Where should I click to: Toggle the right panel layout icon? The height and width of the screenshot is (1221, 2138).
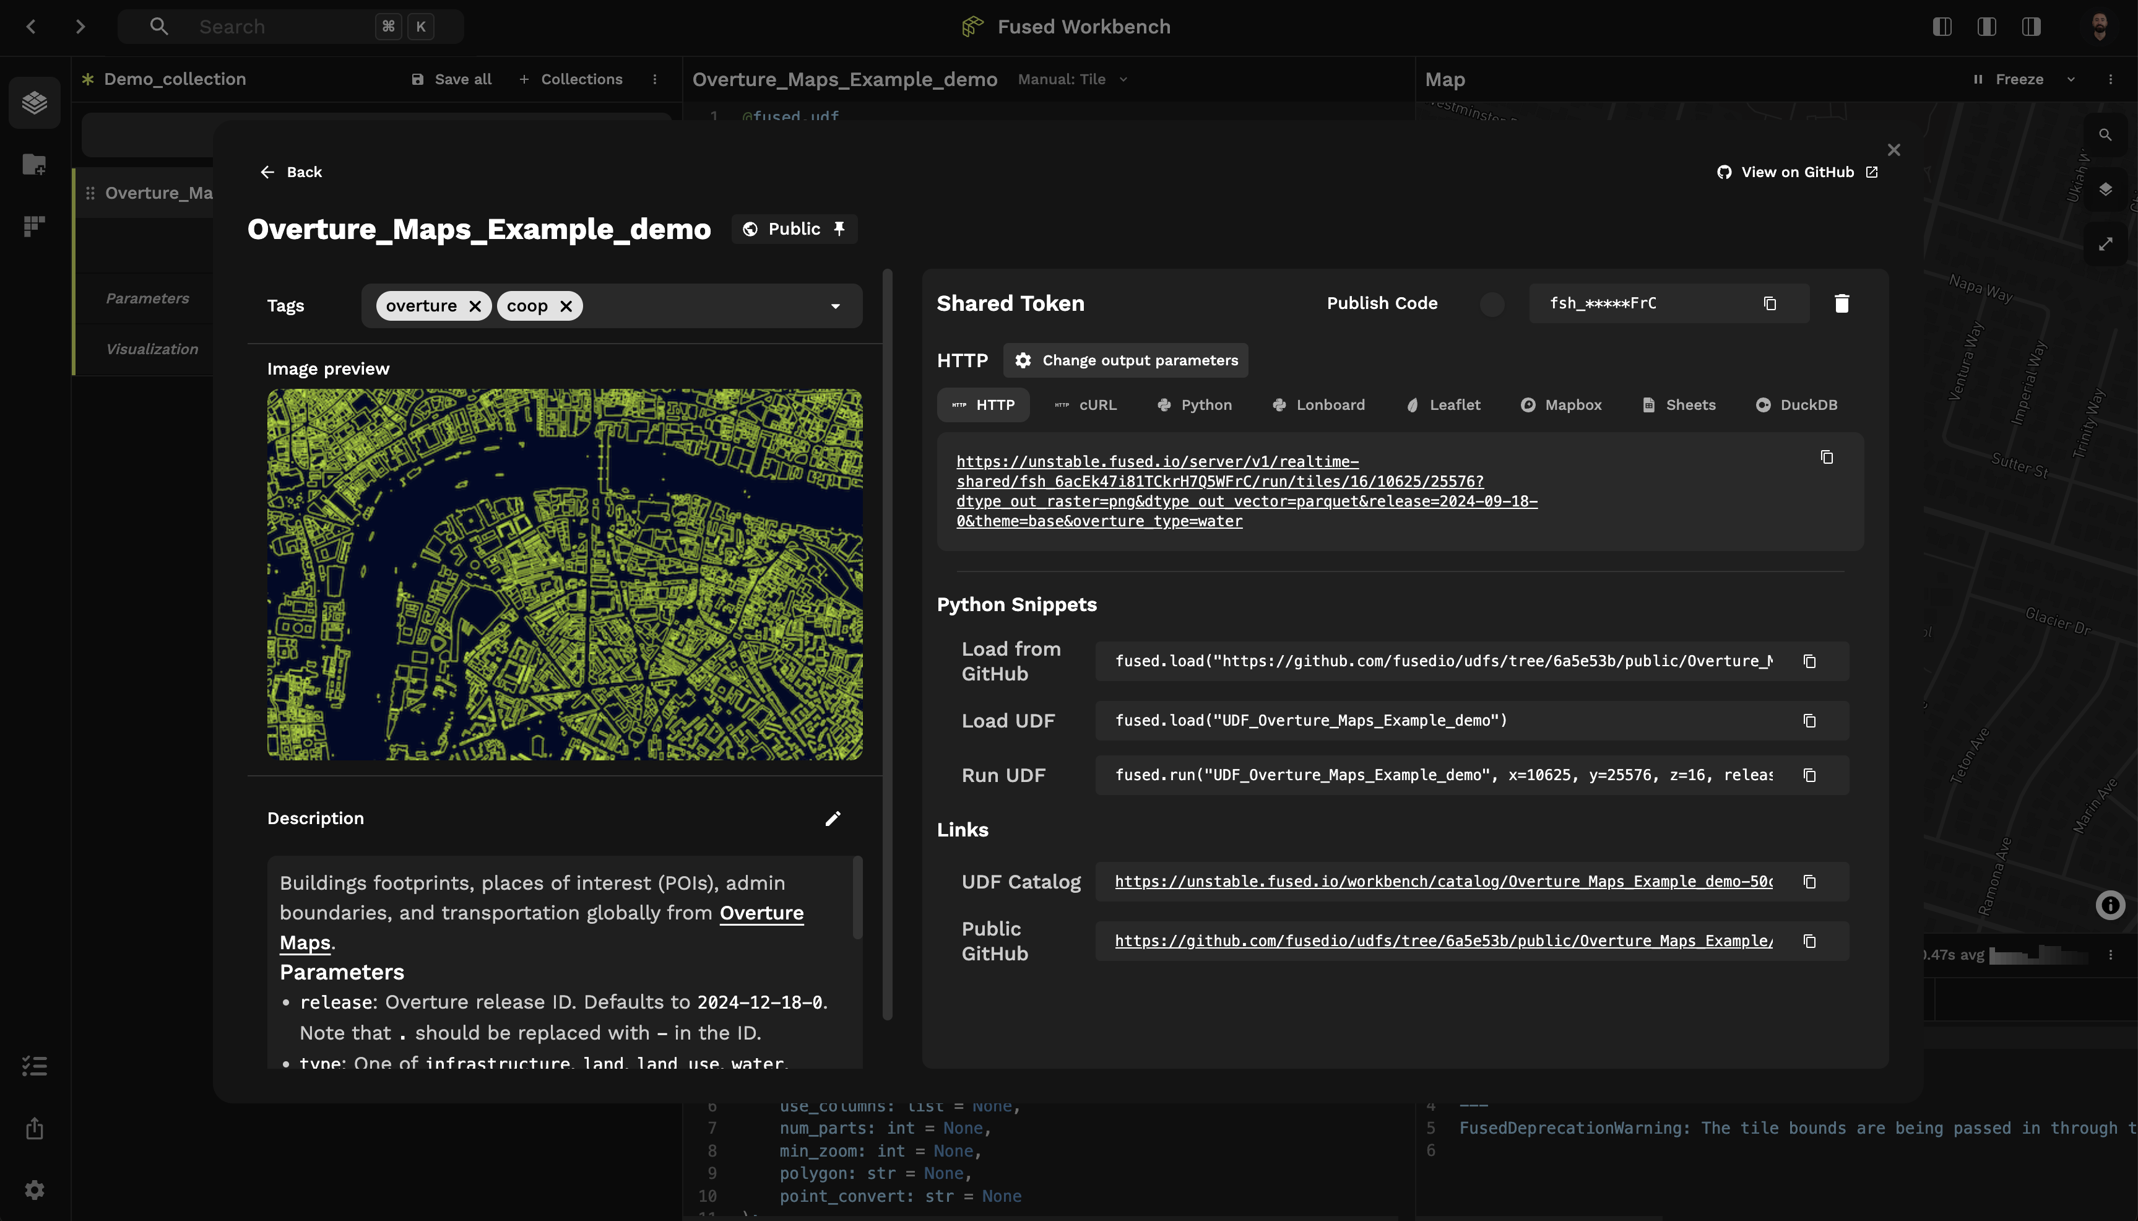tap(2032, 27)
